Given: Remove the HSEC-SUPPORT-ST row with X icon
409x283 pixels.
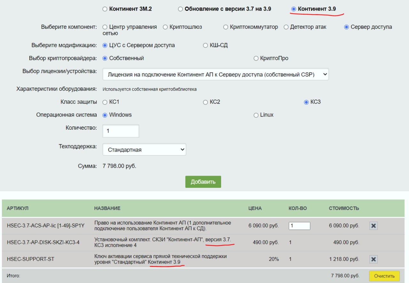Looking at the screenshot, I should pos(374,259).
